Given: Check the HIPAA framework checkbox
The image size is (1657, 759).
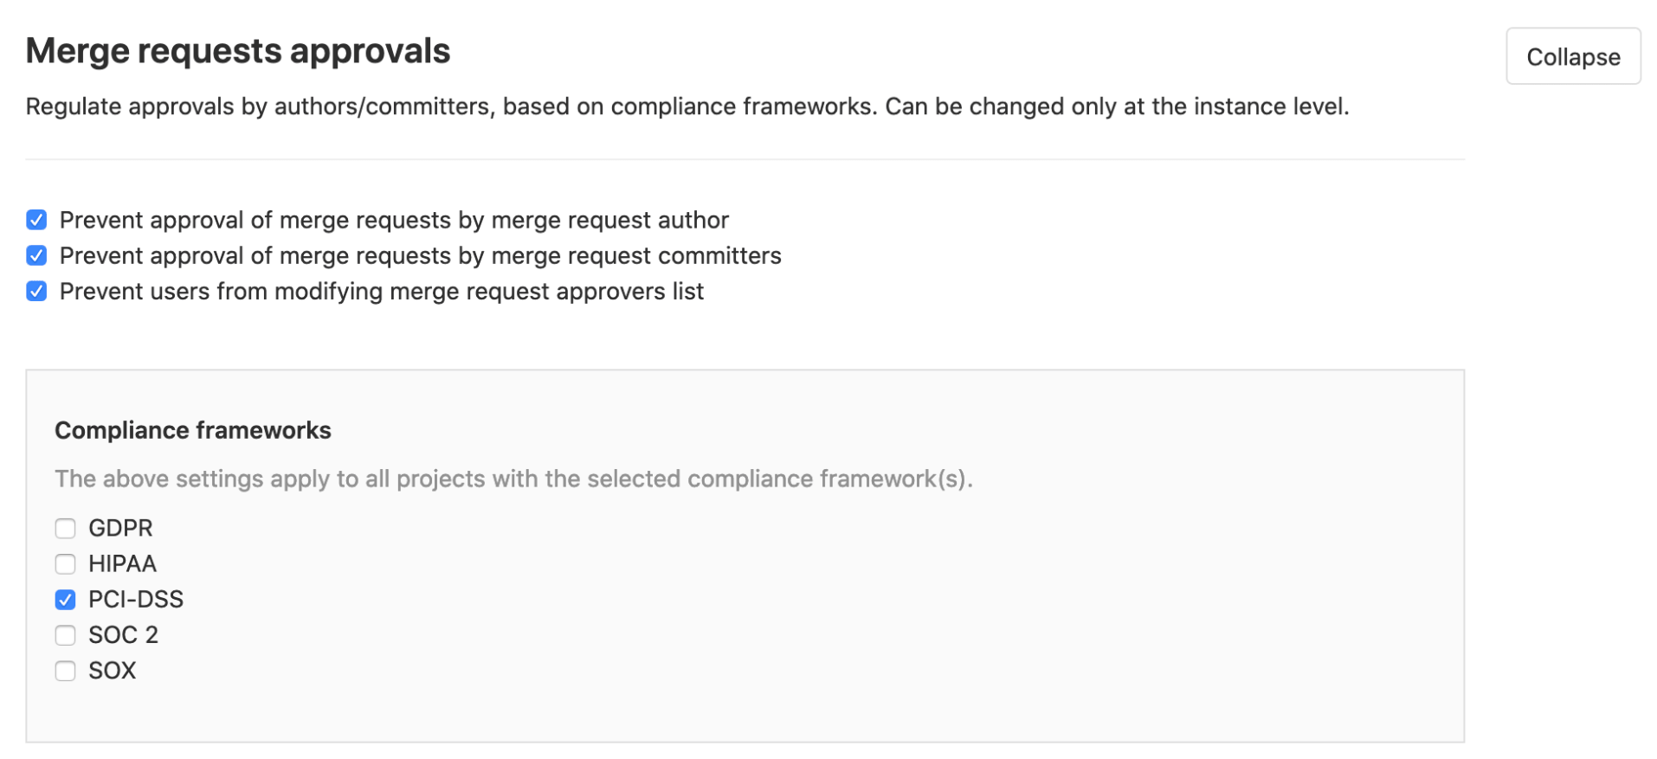Looking at the screenshot, I should click(65, 563).
